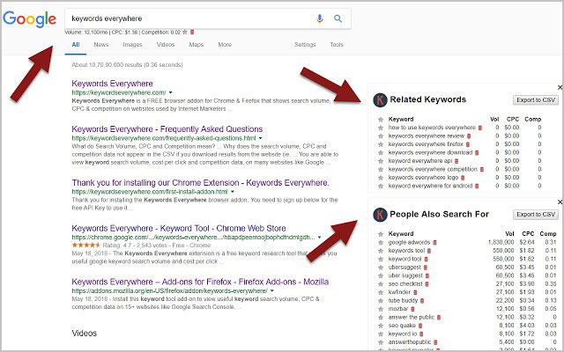This screenshot has width=564, height=352.
Task: Click 'ubersuggest' keyword text
Action: point(404,268)
